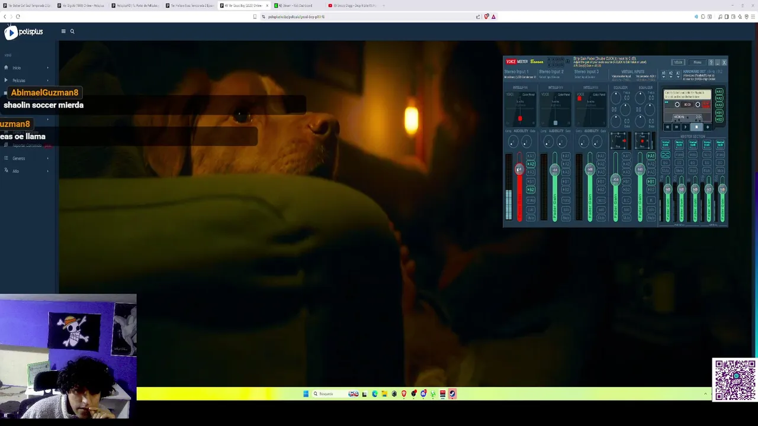
Task: Open the A1 hardware out dropdown
Action: [x=664, y=75]
